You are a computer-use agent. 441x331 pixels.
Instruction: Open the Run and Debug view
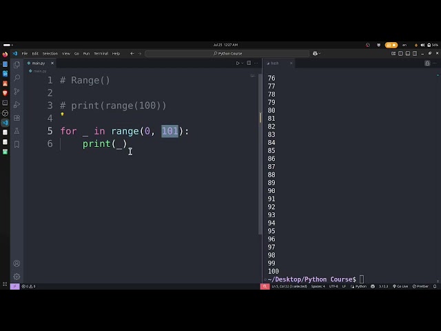tap(17, 104)
